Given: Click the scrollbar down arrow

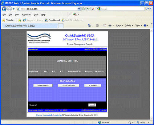Looking at the screenshot, I should [152, 118].
